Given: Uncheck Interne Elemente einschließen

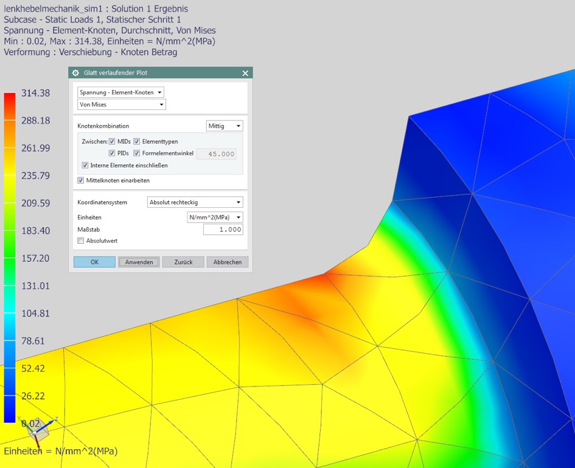Looking at the screenshot, I should (x=85, y=165).
